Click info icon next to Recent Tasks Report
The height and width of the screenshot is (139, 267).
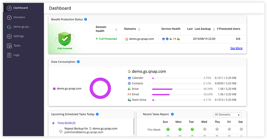(172, 114)
